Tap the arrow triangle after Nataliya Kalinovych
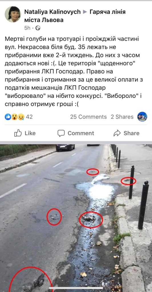The height and width of the screenshot is (292, 152). pyautogui.click(x=85, y=12)
